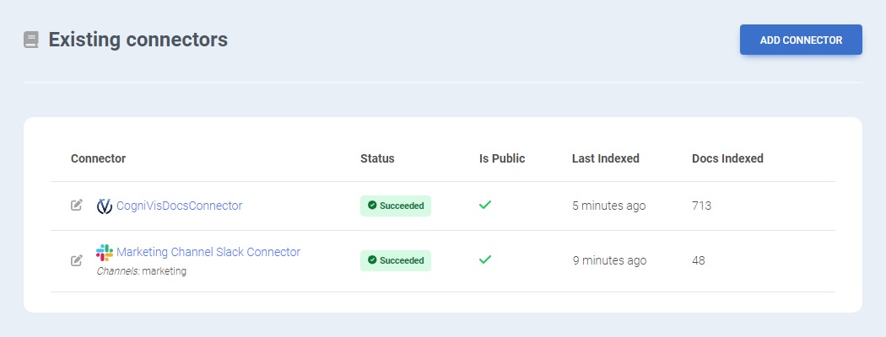The image size is (886, 337).
Task: Click the 9 minutes ago timestamp
Action: 609,260
